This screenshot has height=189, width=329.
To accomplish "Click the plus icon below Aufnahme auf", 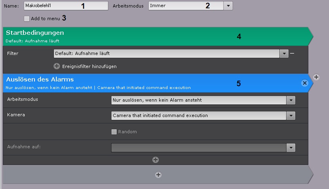I will (x=155, y=160).
